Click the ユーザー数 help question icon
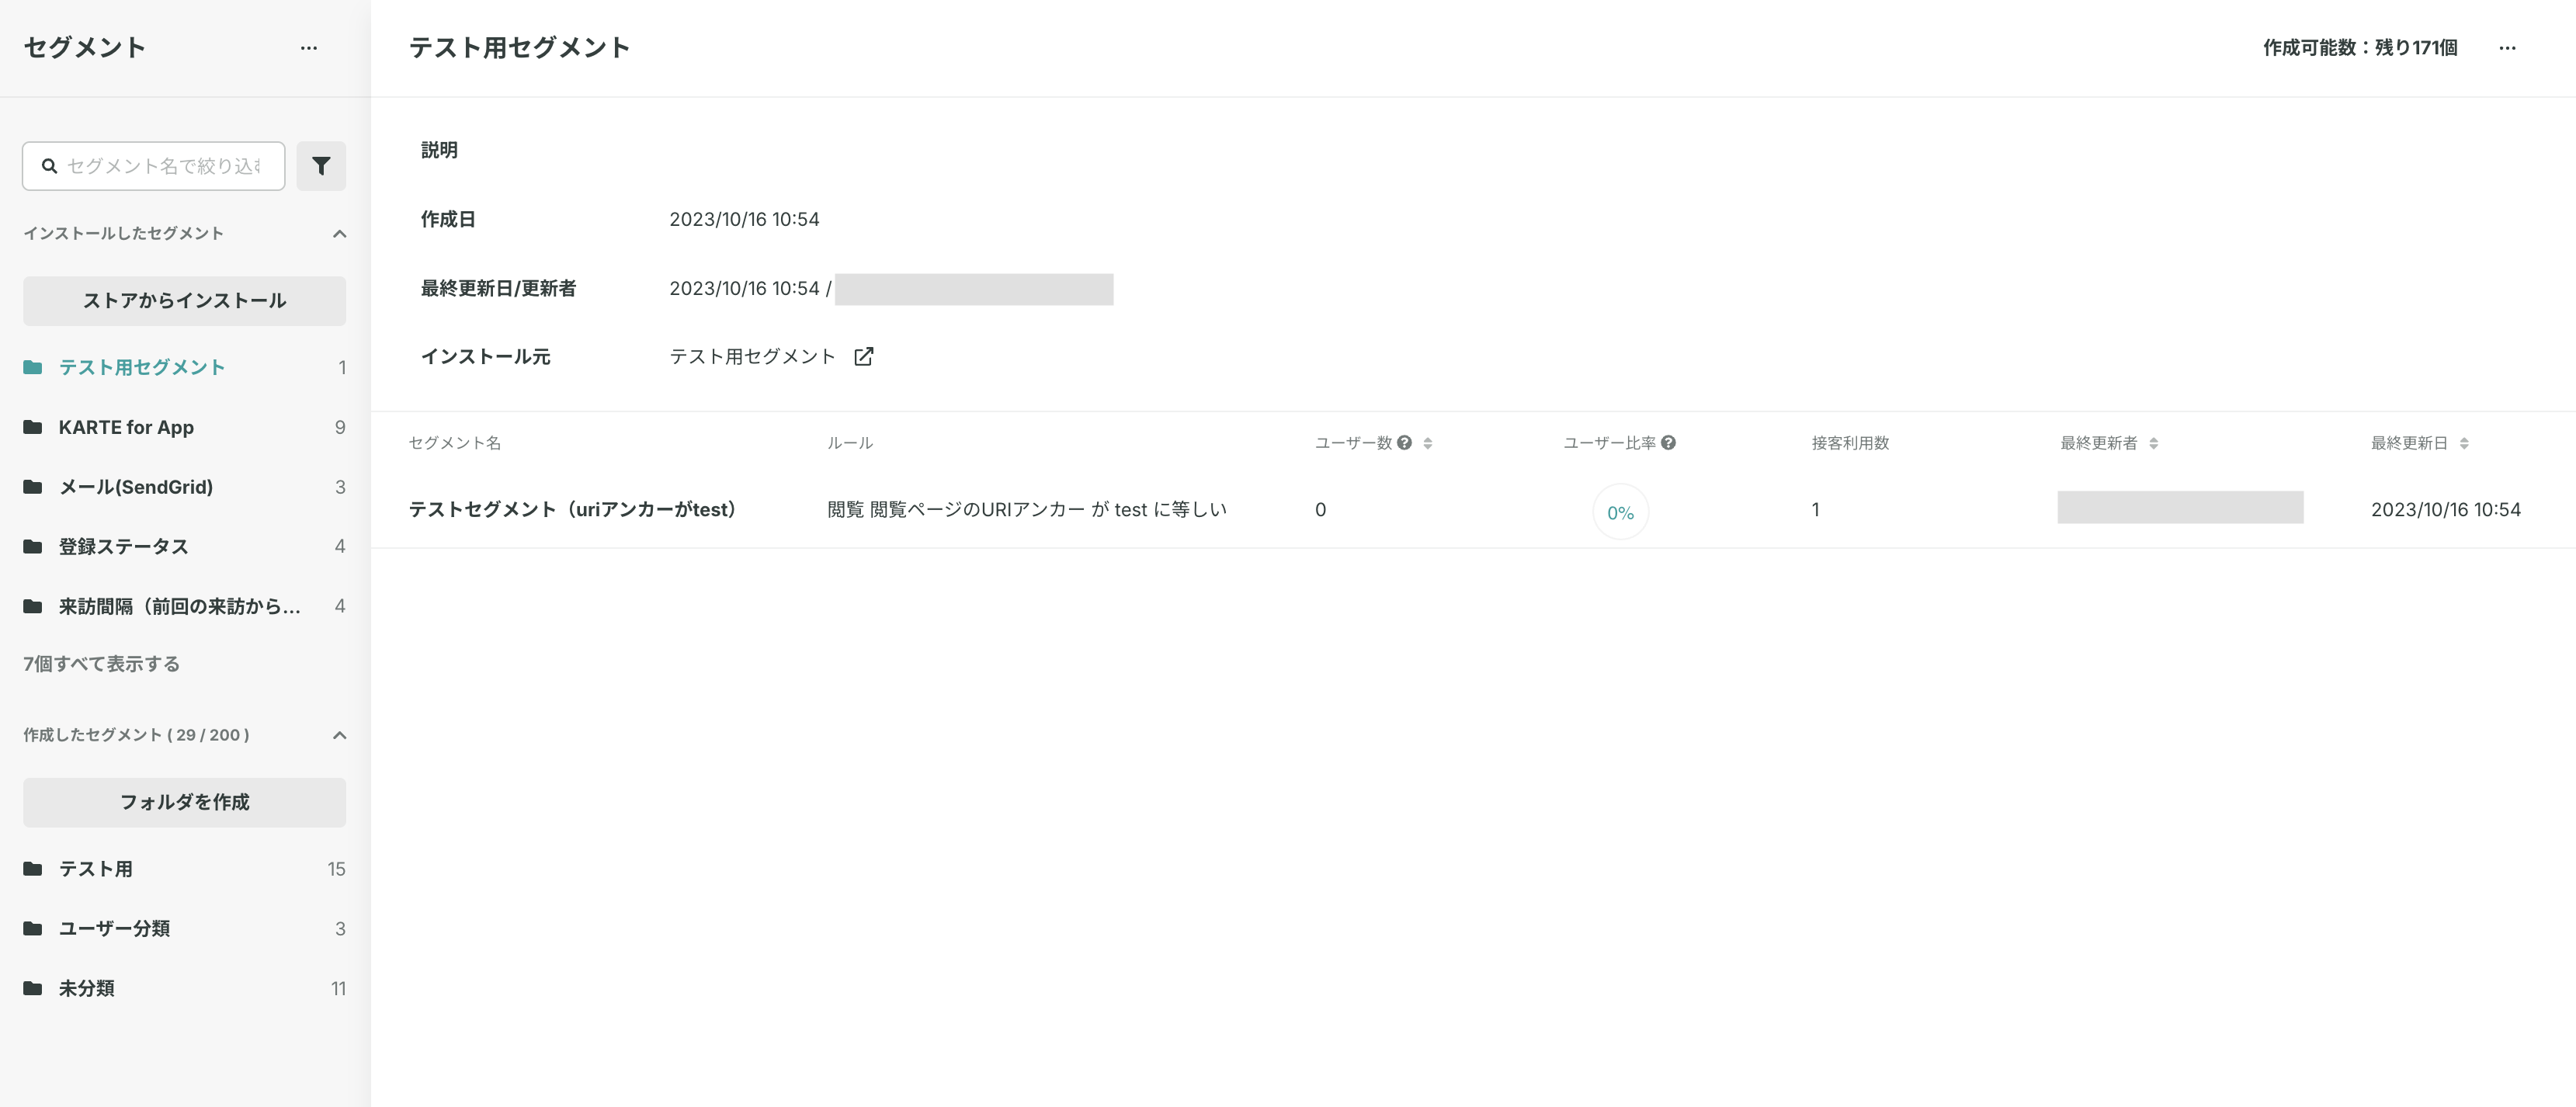The image size is (2576, 1107). coord(1405,443)
